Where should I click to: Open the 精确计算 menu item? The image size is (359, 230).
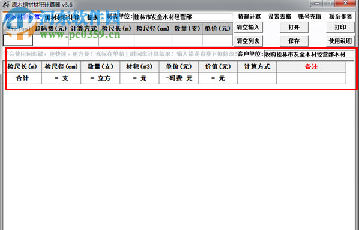[x=249, y=16]
